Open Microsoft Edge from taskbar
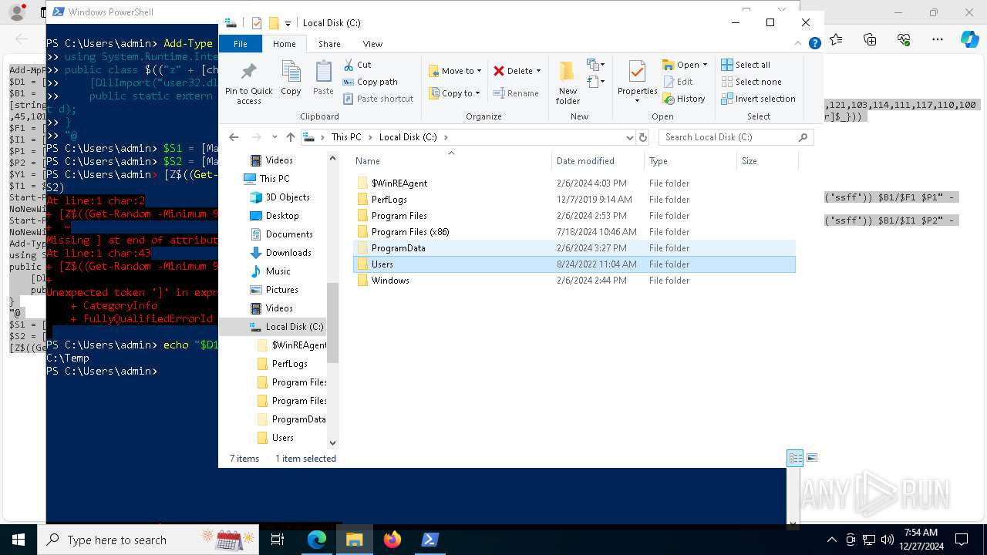The height and width of the screenshot is (555, 987). point(317,540)
